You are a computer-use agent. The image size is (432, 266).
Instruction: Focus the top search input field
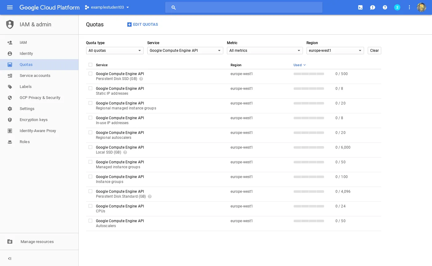244,7
